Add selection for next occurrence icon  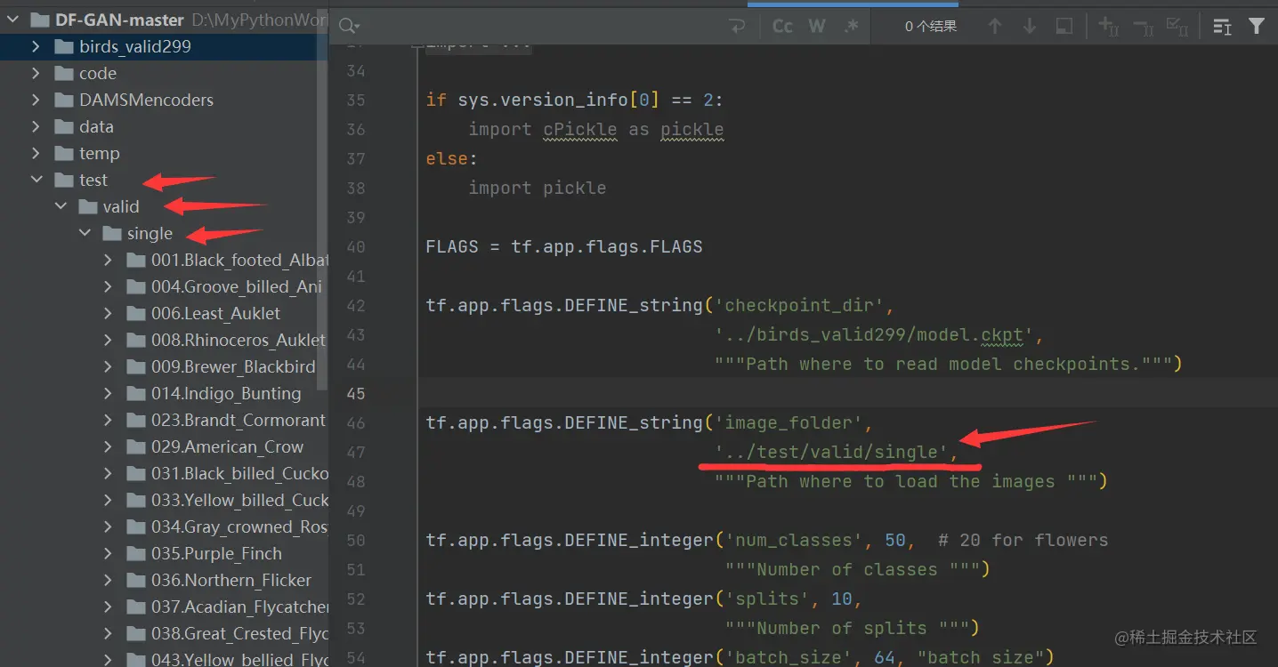point(1108,27)
